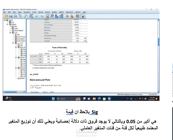Open the Utilities menu

tap(61, 12)
